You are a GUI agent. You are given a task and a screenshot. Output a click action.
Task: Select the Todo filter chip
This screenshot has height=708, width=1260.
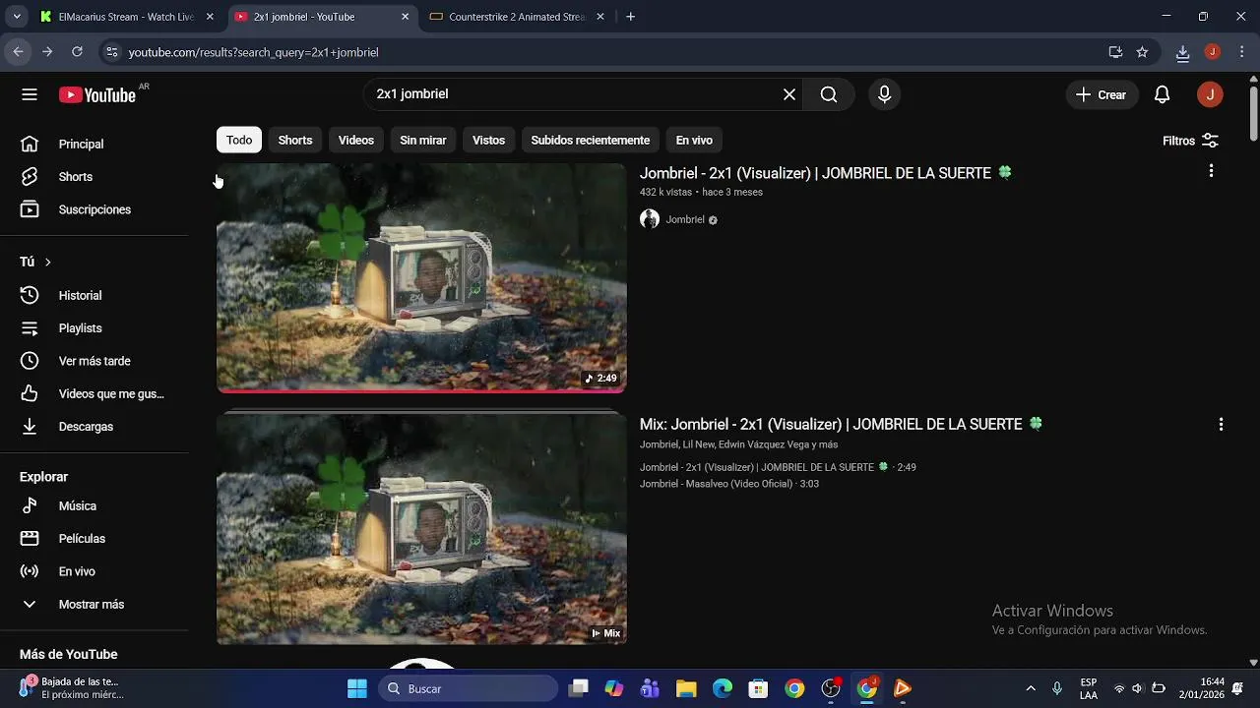[x=239, y=140]
